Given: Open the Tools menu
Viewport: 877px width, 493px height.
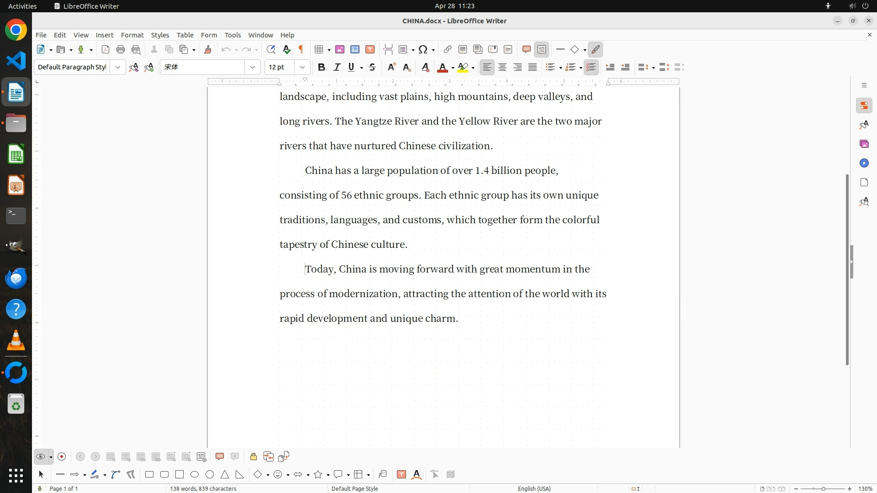Looking at the screenshot, I should 232,35.
